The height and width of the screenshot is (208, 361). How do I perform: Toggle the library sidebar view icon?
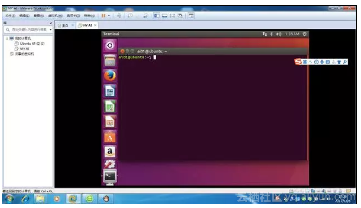[157, 16]
